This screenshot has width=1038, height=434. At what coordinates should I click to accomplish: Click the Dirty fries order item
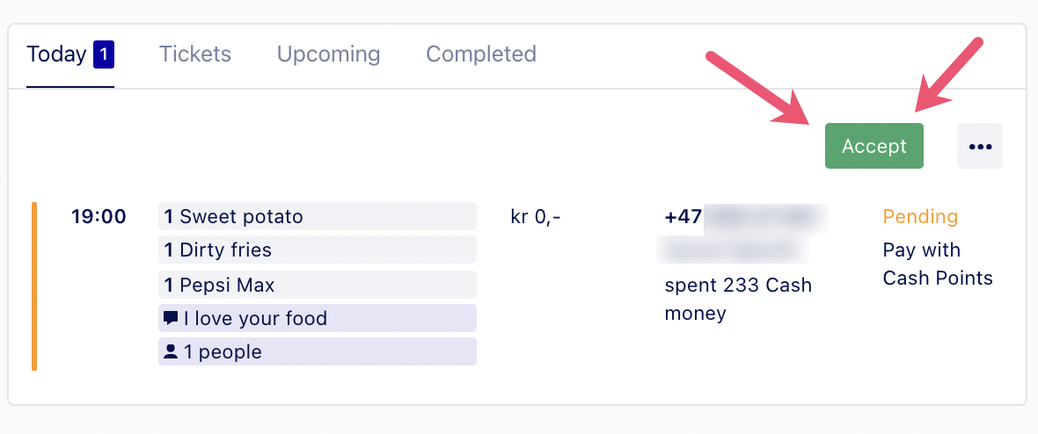[317, 250]
